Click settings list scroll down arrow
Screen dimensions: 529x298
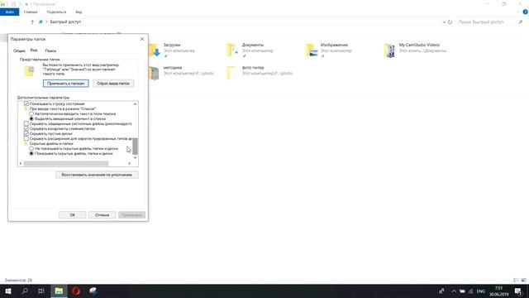135,157
